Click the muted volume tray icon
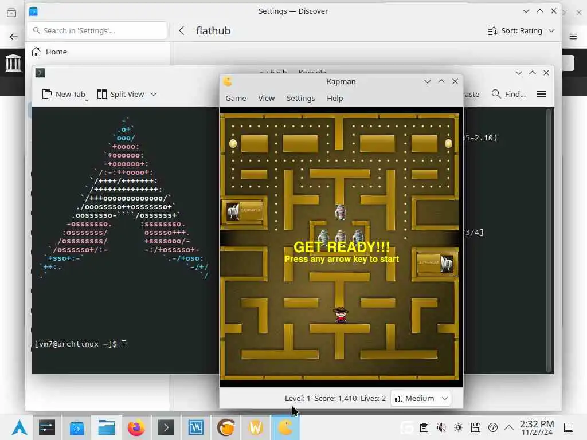This screenshot has width=587, height=440. [441, 427]
